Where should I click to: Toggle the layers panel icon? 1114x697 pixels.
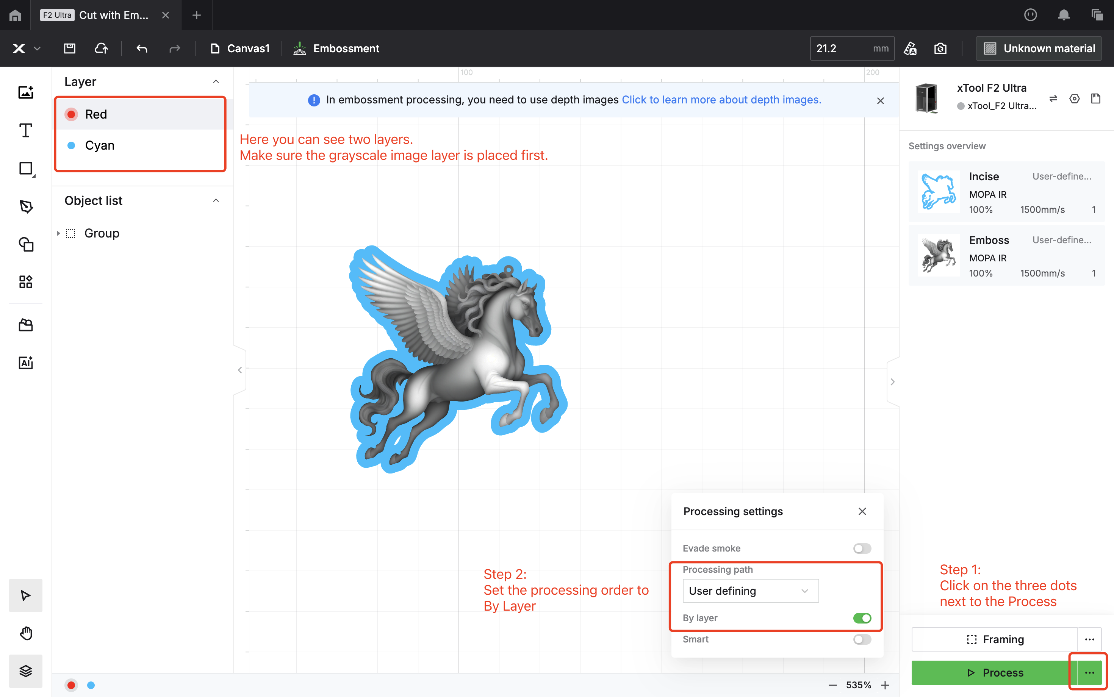click(x=26, y=671)
